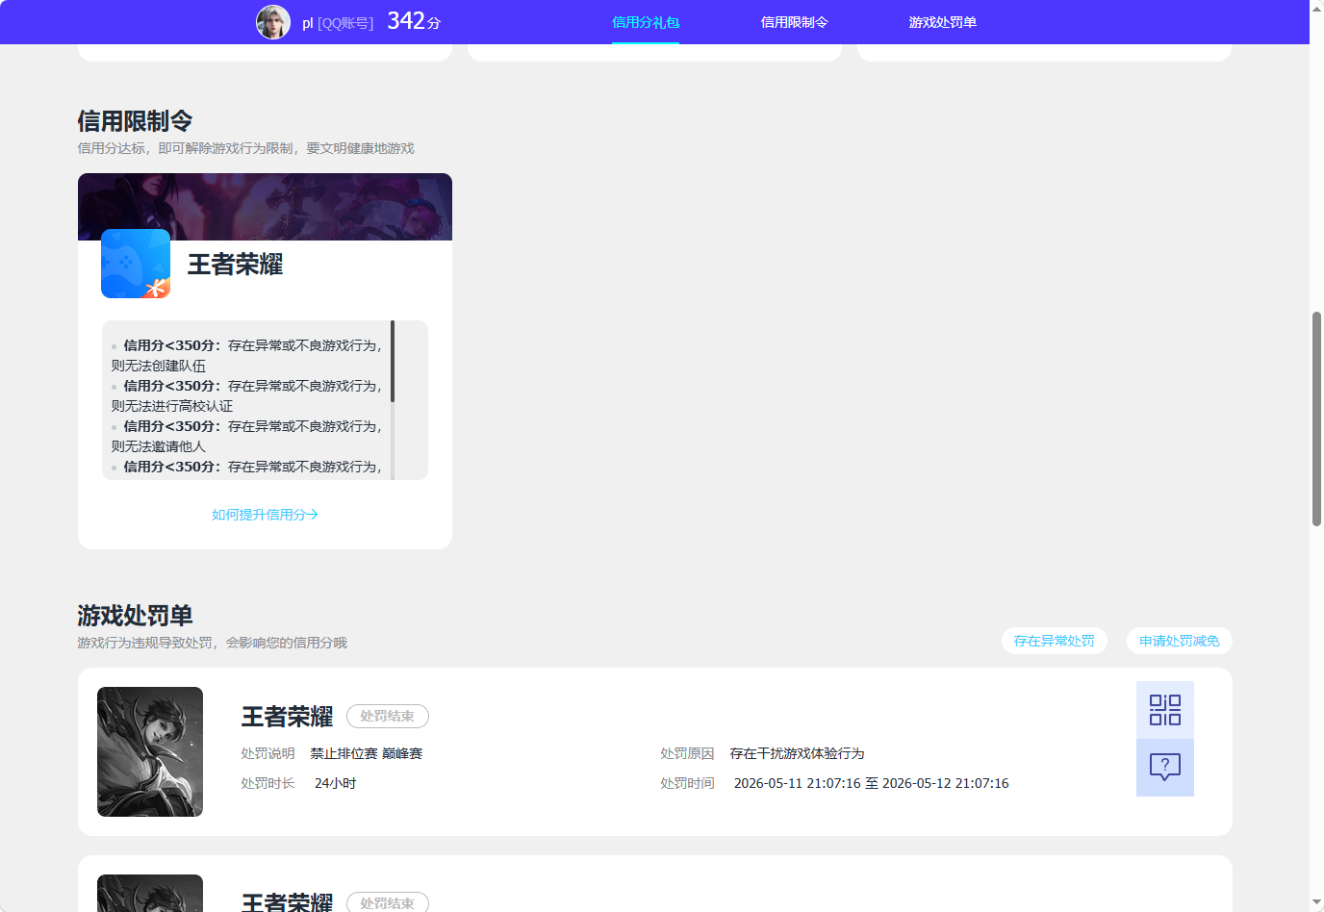Click 王者荣耀 title on first penalty card

coord(287,717)
